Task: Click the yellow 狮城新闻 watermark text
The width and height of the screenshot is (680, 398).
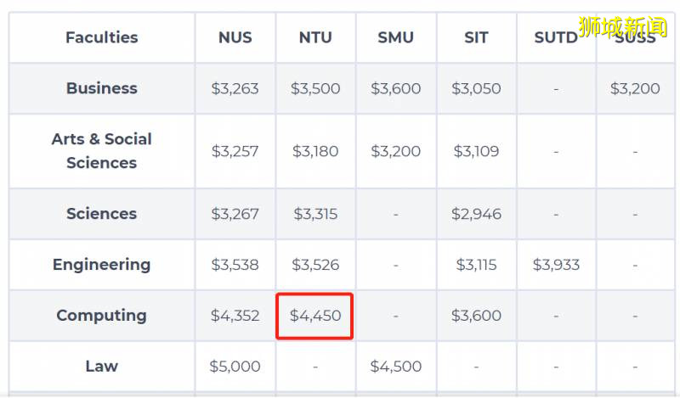Action: [623, 26]
